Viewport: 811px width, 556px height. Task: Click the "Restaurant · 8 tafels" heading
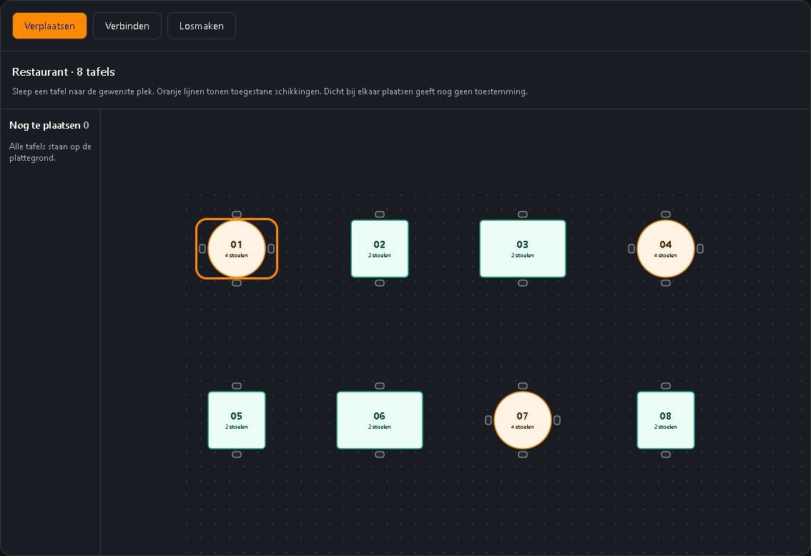tap(64, 72)
